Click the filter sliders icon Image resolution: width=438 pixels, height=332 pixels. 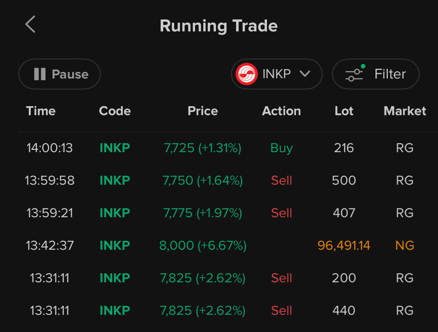[x=354, y=74]
